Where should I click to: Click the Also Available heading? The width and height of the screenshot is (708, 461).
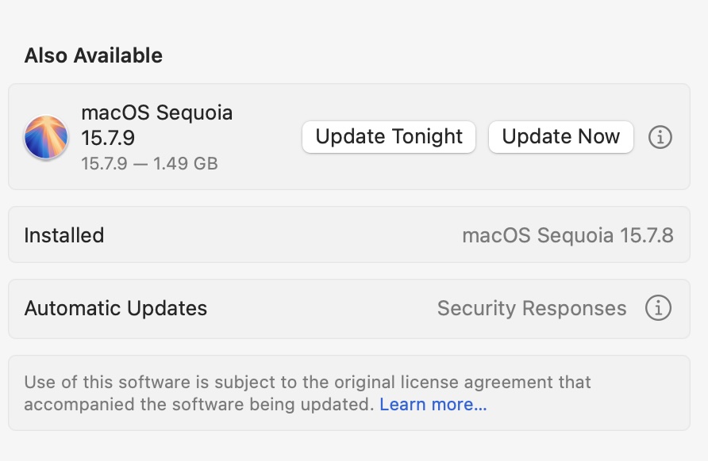coord(94,55)
